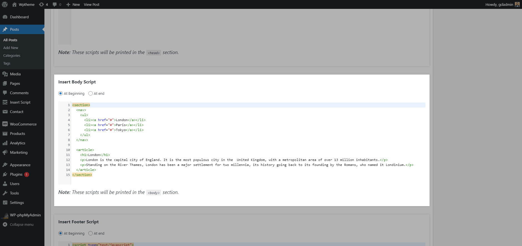Click the Tools wrench icon
522x246 pixels.
[5, 193]
